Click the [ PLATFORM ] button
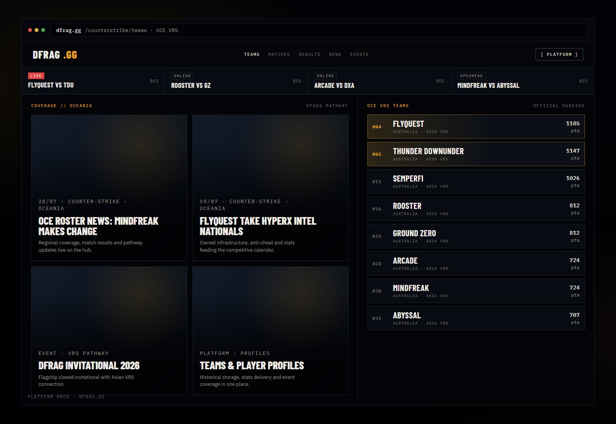616x424 pixels. pyautogui.click(x=559, y=54)
